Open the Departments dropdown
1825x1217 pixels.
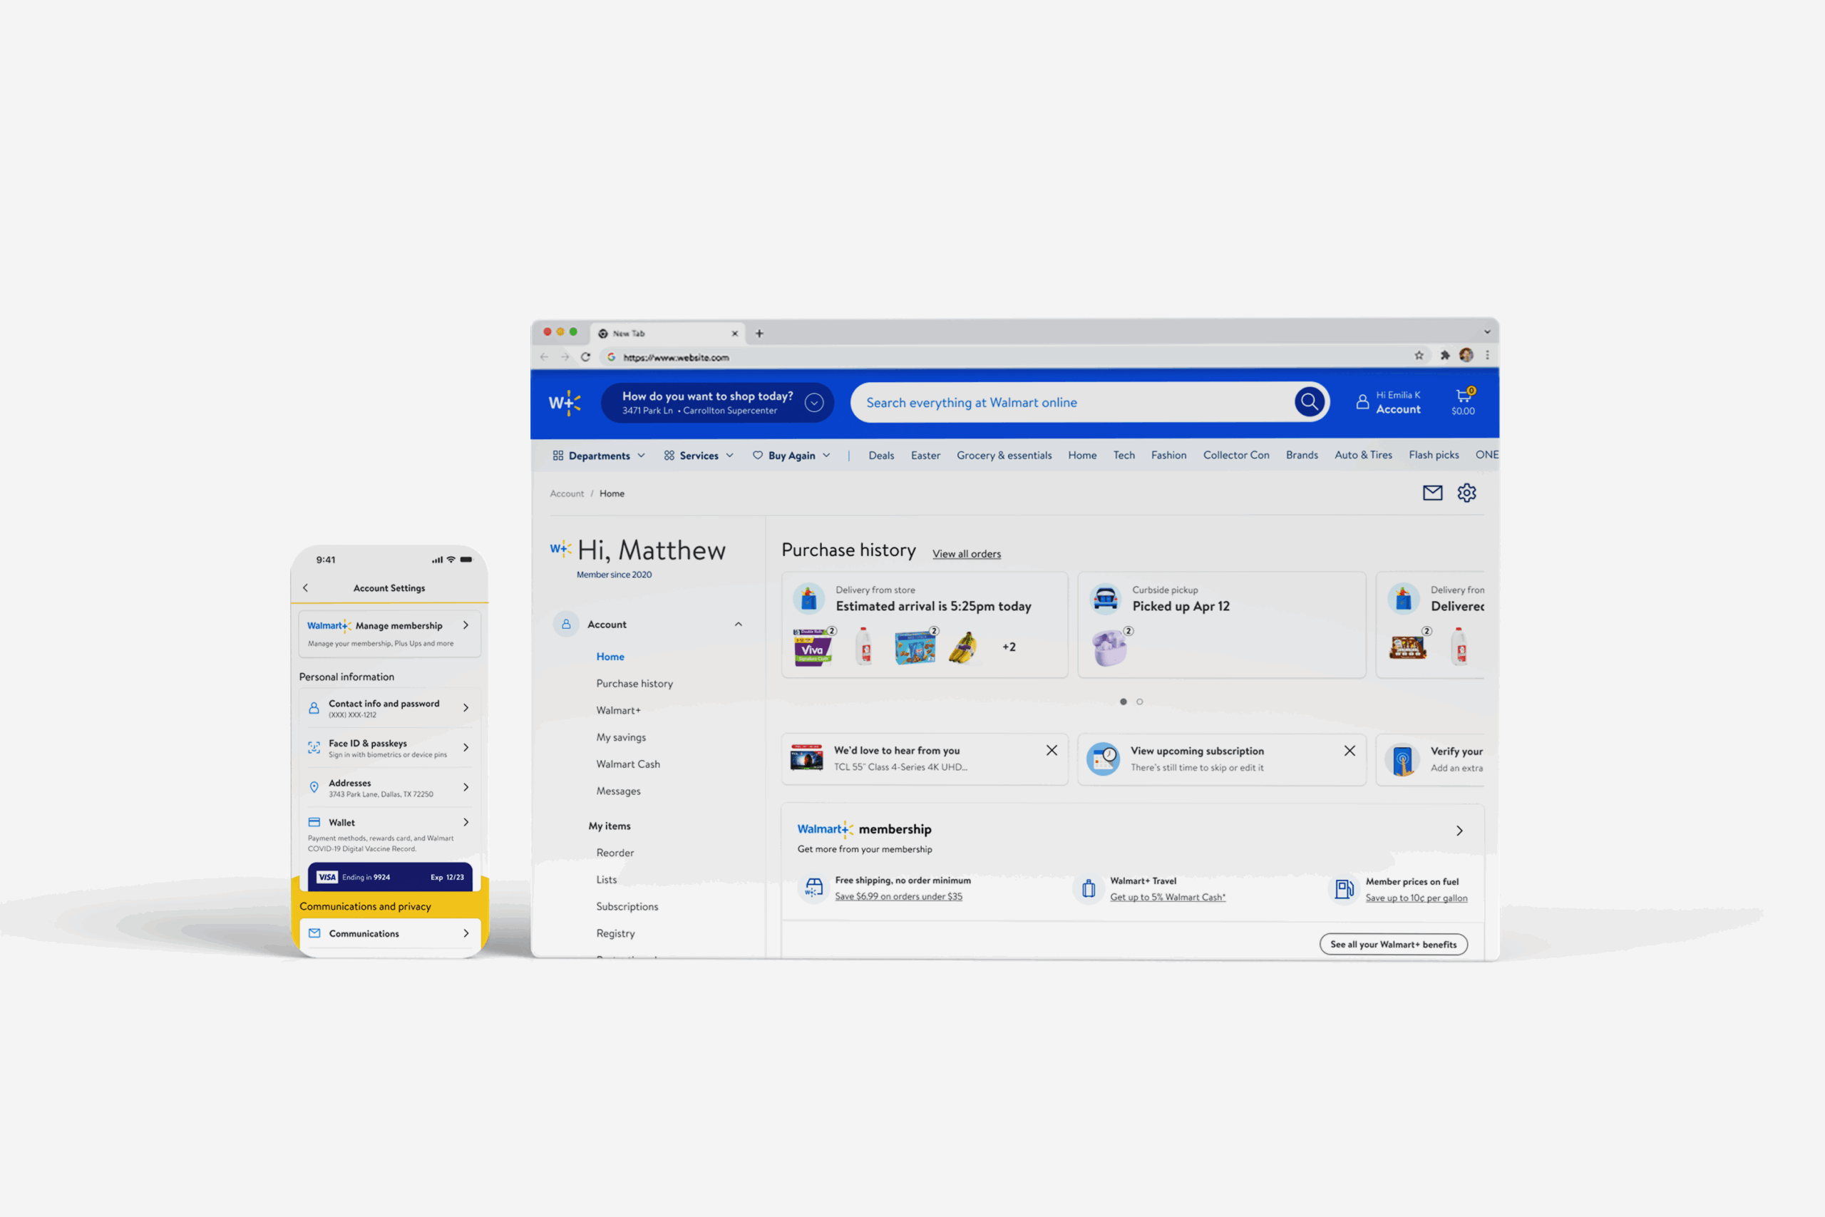click(x=598, y=456)
